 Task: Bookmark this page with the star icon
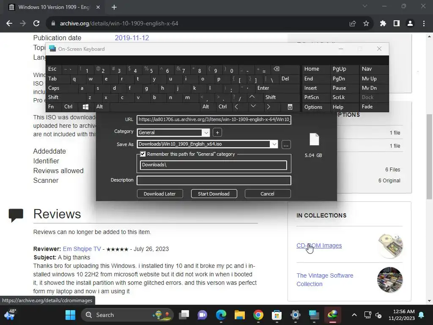(366, 24)
